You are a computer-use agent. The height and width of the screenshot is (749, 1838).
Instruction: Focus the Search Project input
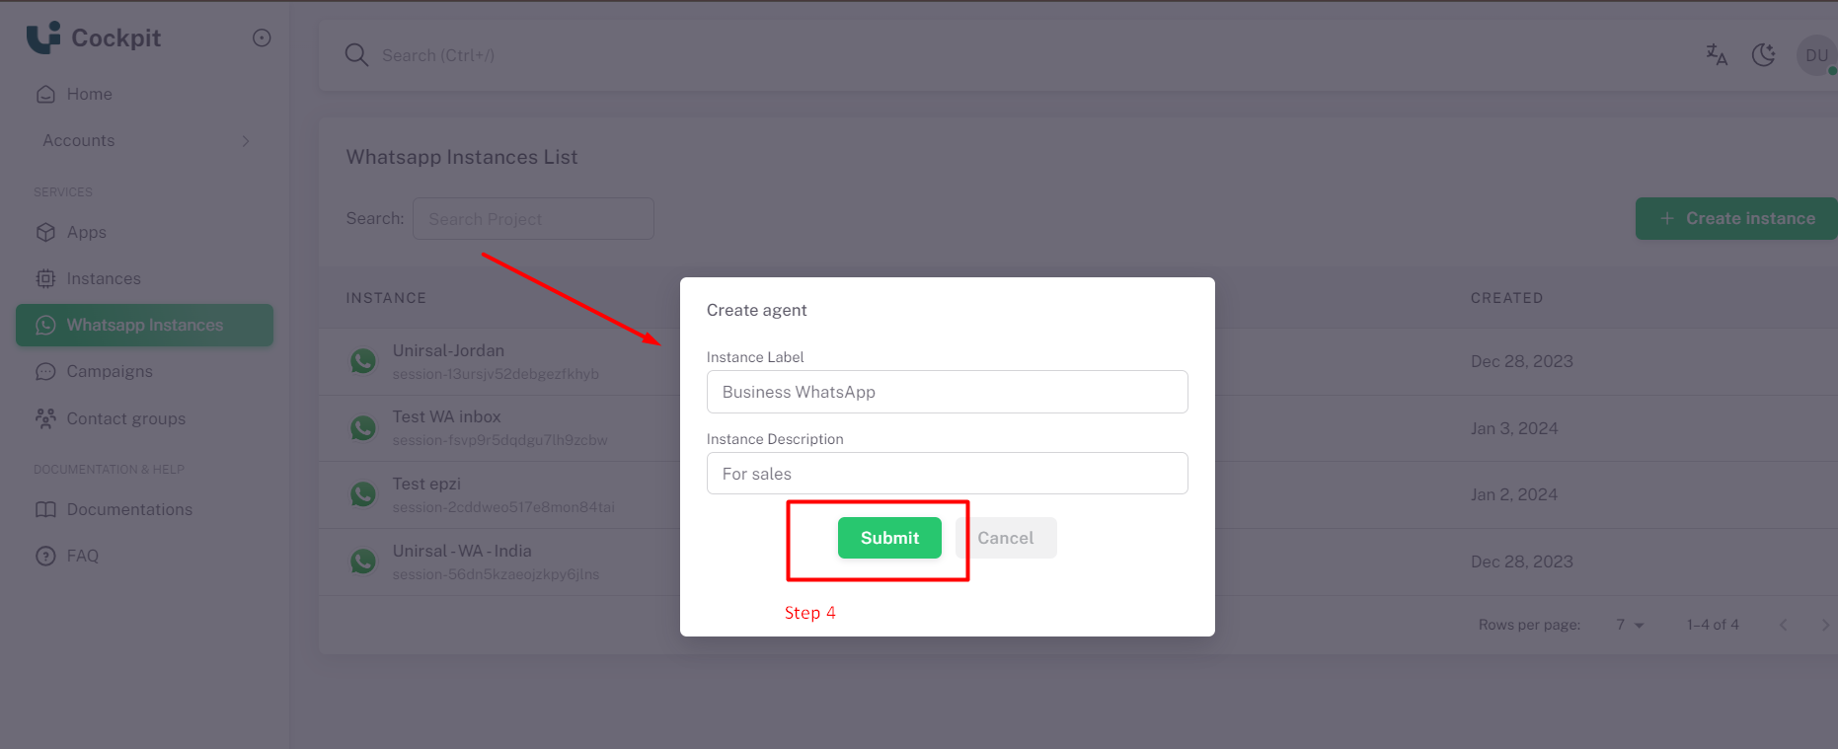pyautogui.click(x=533, y=218)
